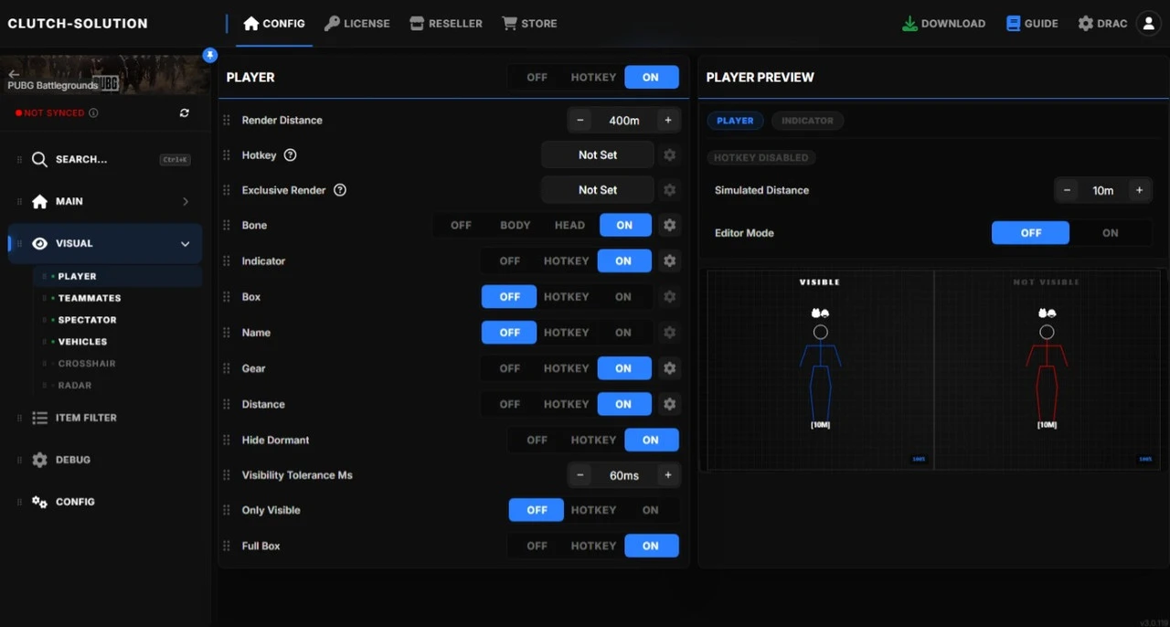Set Only Visible to ON

[651, 510]
